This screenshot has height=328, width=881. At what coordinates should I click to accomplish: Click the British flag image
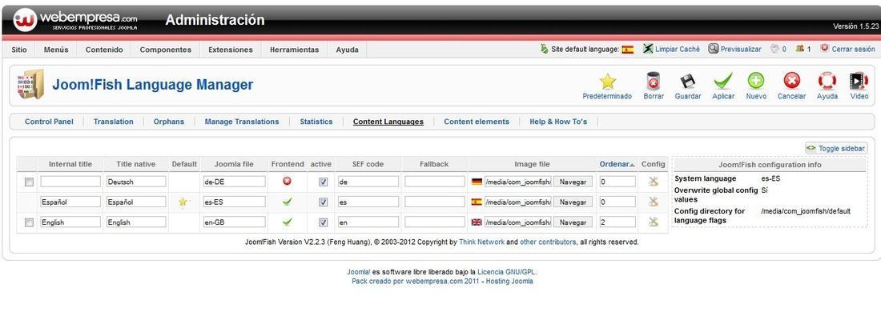(x=477, y=222)
